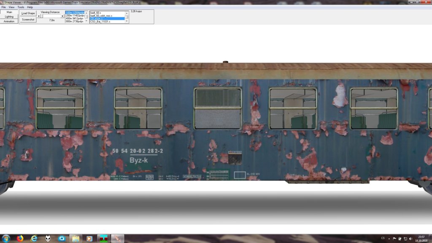
Task: Open the File menu
Action: [x=4, y=7]
